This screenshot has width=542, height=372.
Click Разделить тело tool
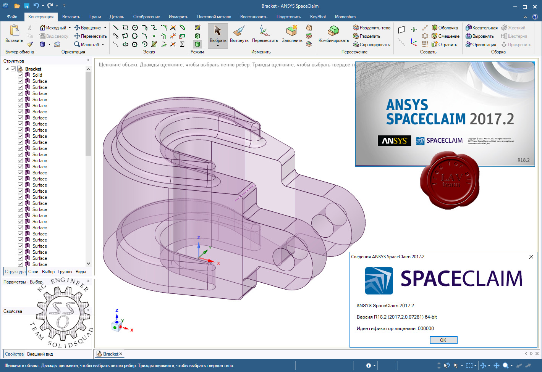coord(372,27)
